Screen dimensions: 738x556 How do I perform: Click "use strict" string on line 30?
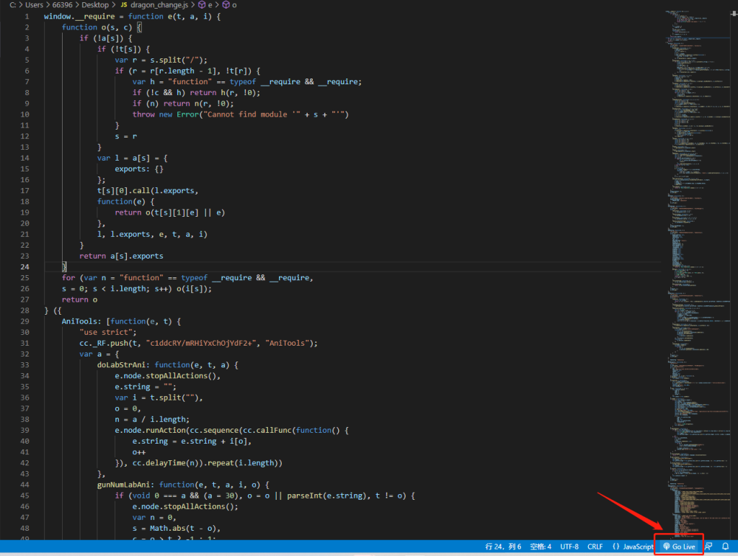(x=108, y=332)
